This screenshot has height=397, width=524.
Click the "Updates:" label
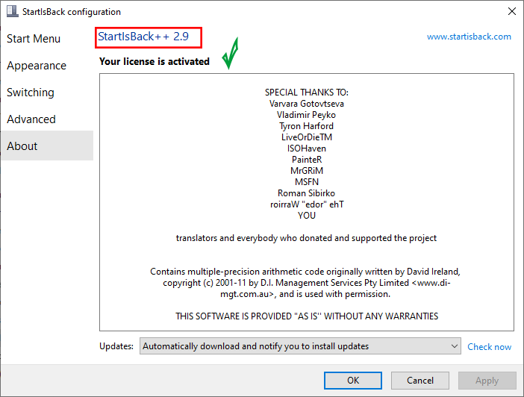click(x=116, y=346)
